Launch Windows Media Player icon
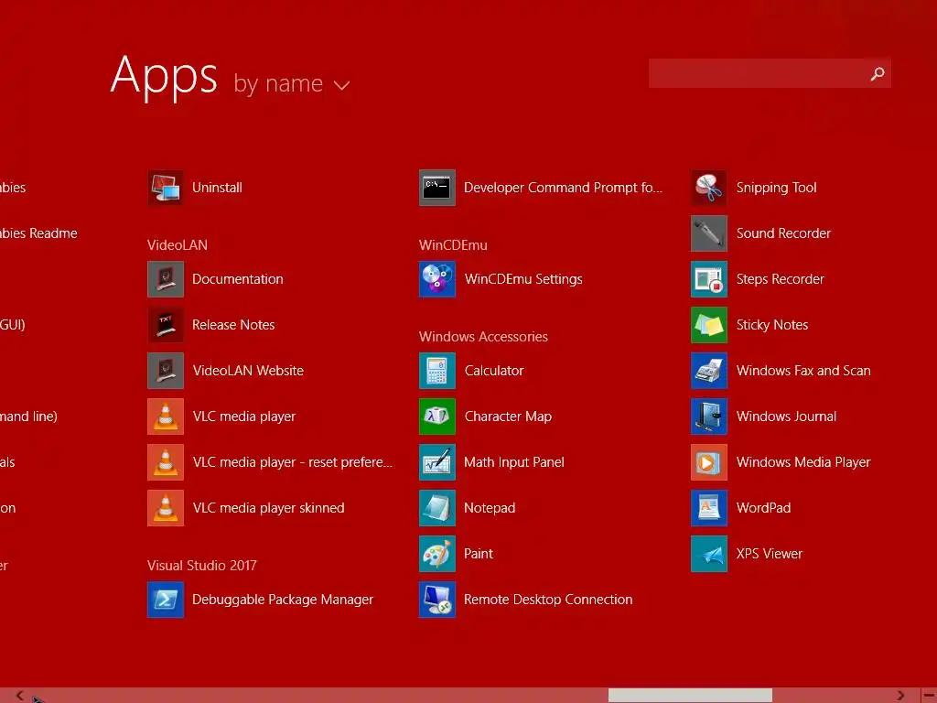 click(x=709, y=462)
